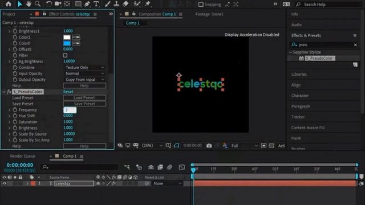Select the Clone Stamp tool
The height and width of the screenshot is (205, 365).
pyautogui.click(x=116, y=4)
